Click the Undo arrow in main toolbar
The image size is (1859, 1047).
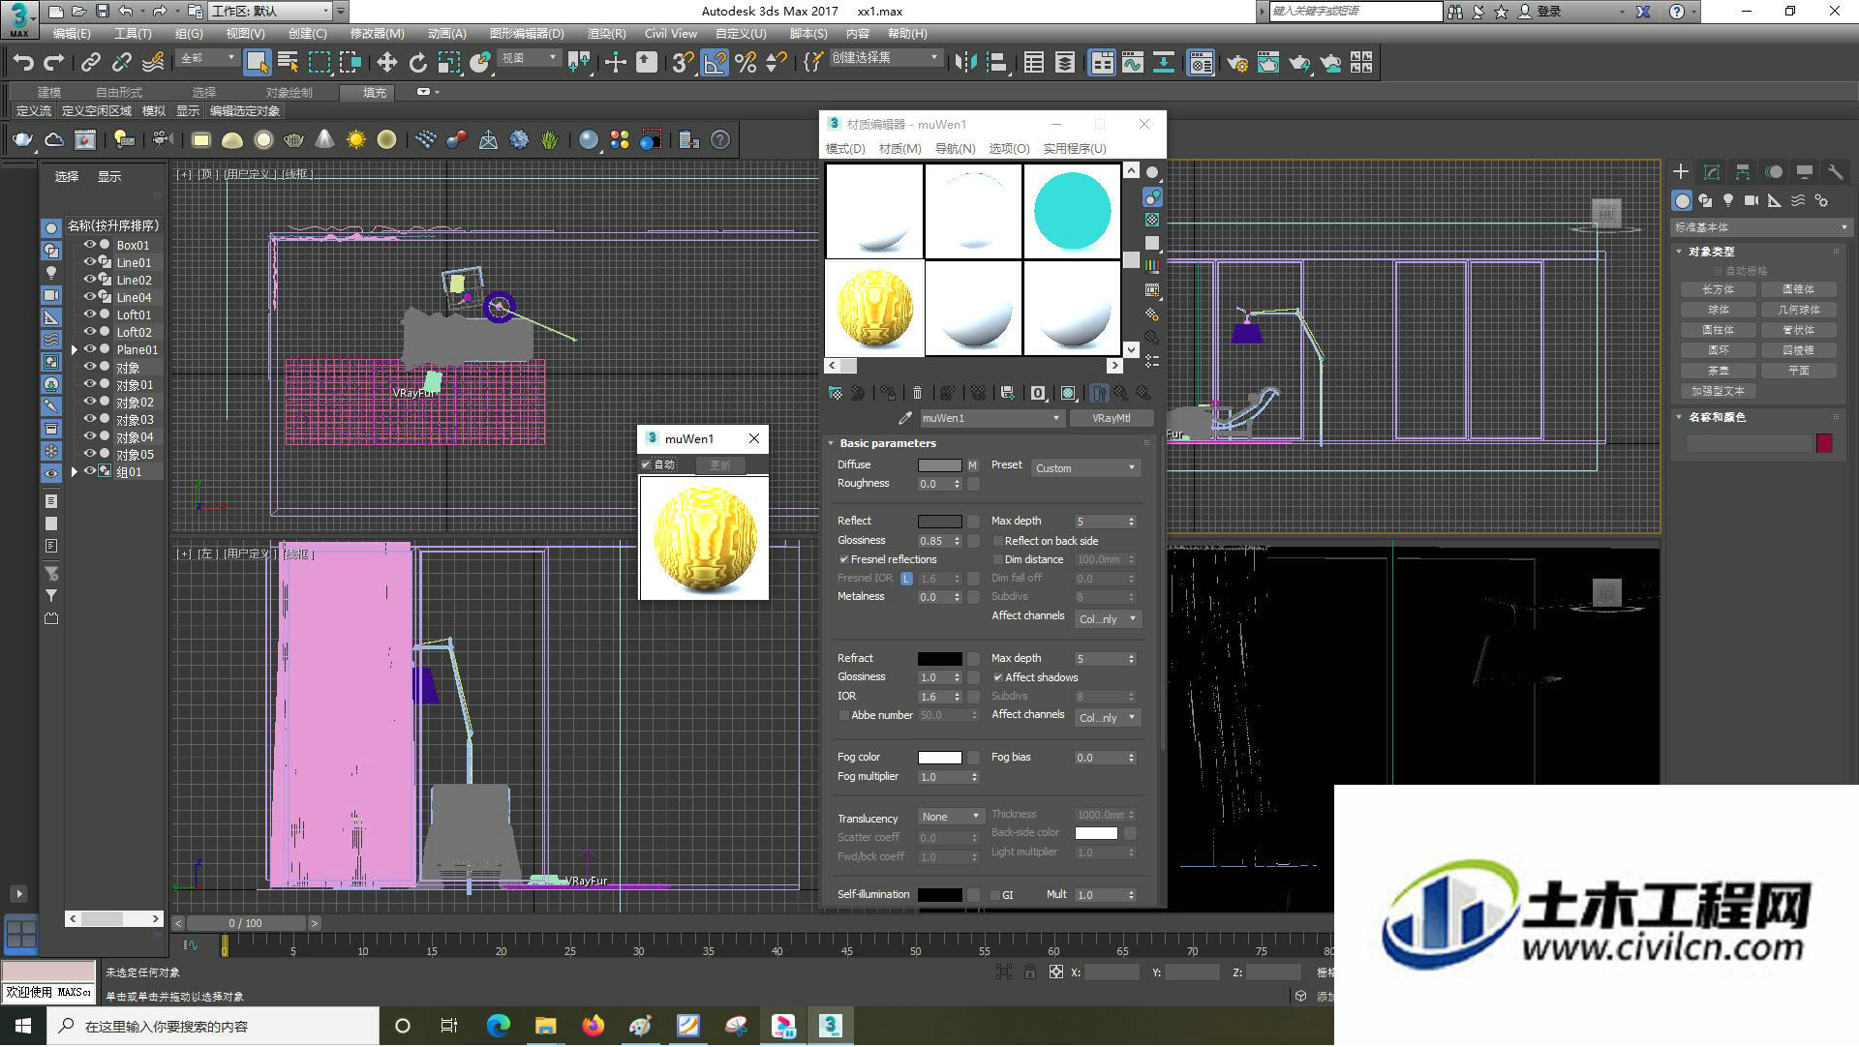pyautogui.click(x=23, y=63)
